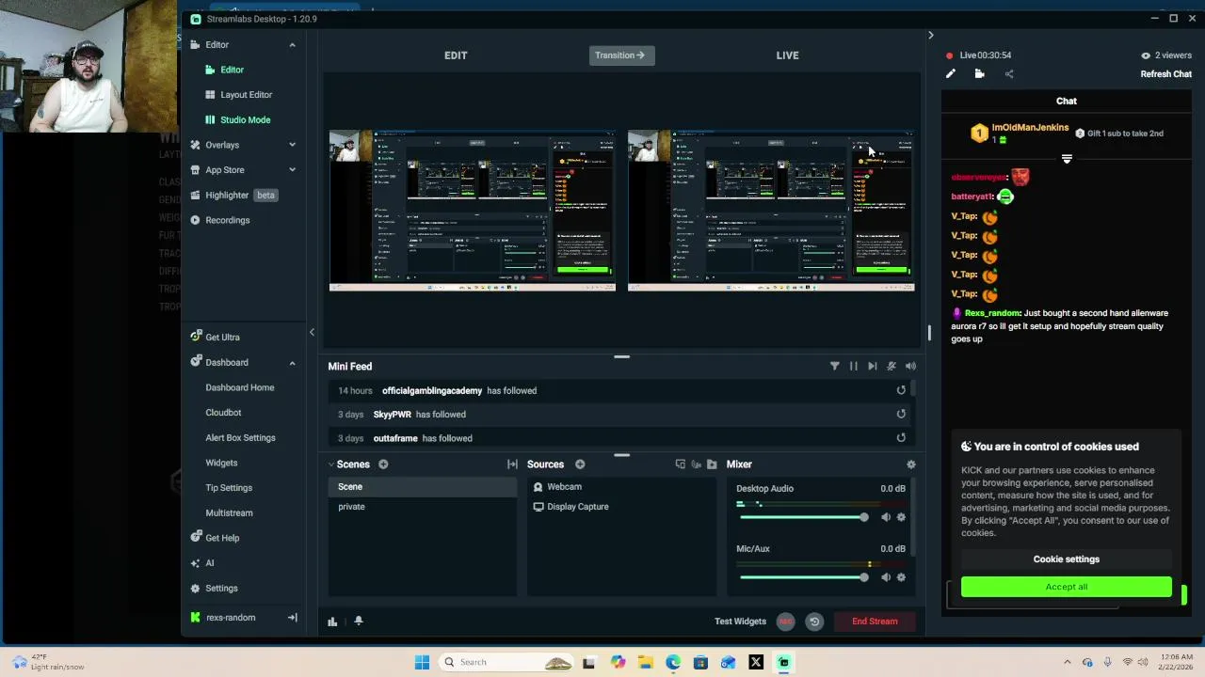Open Alert Box Settings
The image size is (1205, 677).
240,437
